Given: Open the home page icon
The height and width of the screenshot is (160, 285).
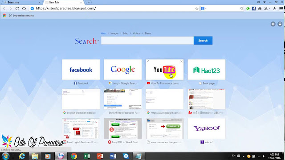Looking at the screenshot, I should [24, 8].
